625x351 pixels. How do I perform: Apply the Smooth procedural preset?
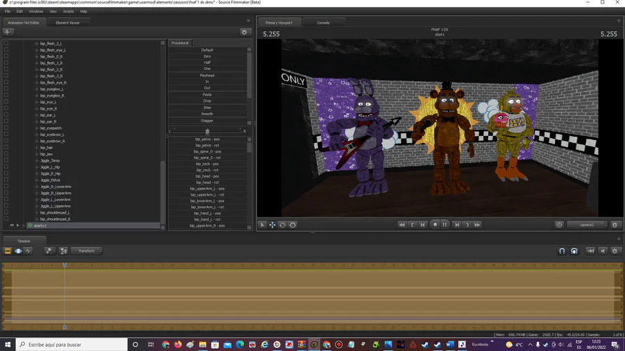[x=207, y=114]
